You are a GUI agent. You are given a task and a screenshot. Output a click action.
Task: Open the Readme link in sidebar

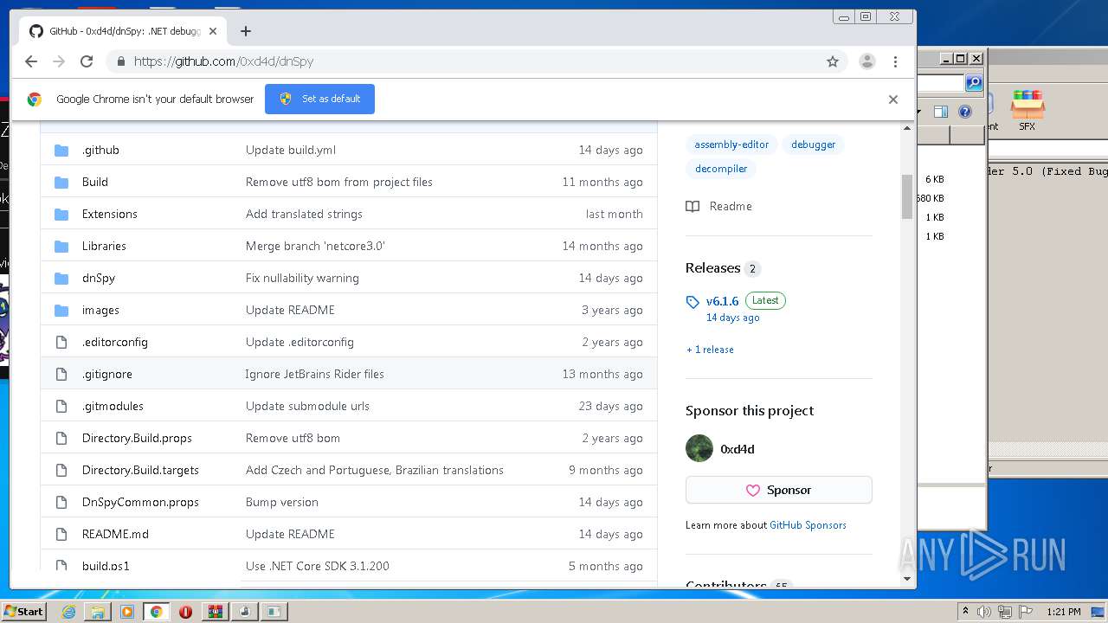pyautogui.click(x=731, y=206)
